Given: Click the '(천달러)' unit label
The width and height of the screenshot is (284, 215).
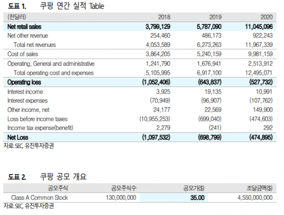Looking at the screenshot, I should coord(17,17).
